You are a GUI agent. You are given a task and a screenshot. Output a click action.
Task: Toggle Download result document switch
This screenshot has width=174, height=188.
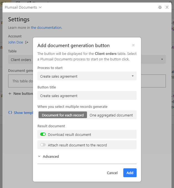pyautogui.click(x=43, y=134)
